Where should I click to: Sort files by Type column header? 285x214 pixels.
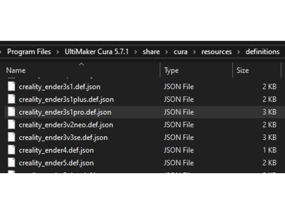pos(172,71)
